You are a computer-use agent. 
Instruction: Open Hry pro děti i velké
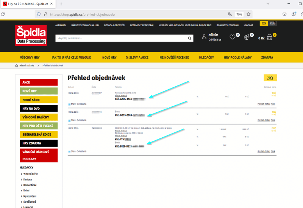click(x=39, y=126)
